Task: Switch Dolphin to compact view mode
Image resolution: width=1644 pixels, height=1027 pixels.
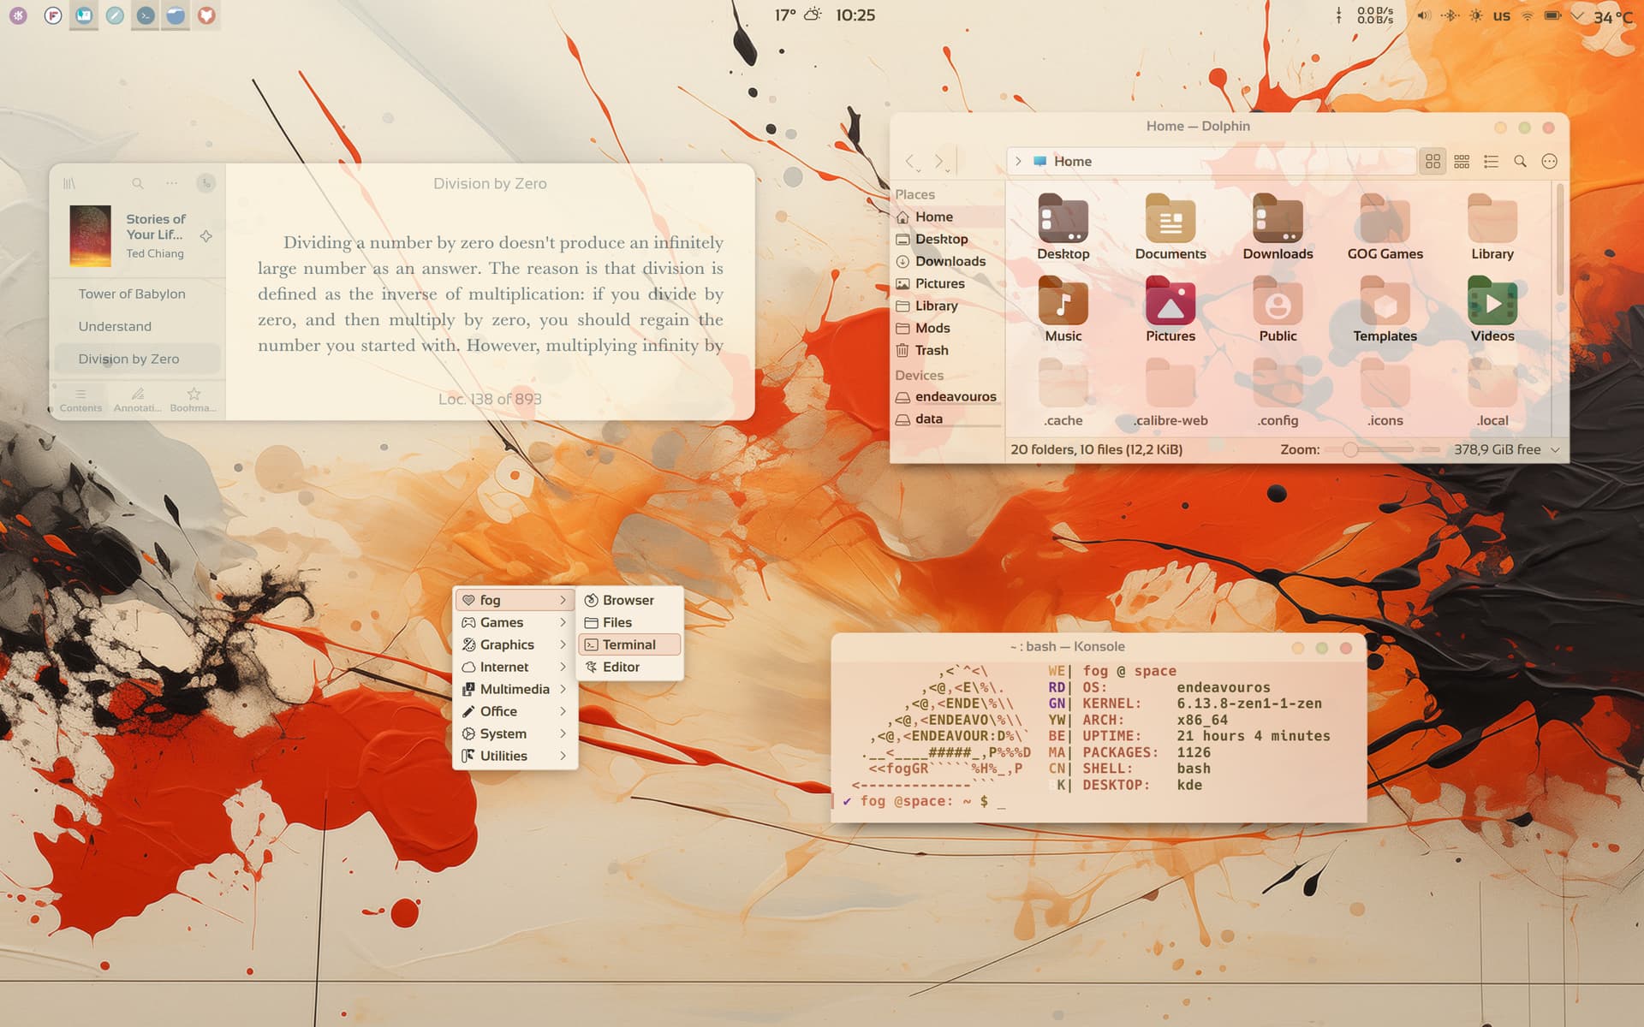Action: coord(1462,161)
